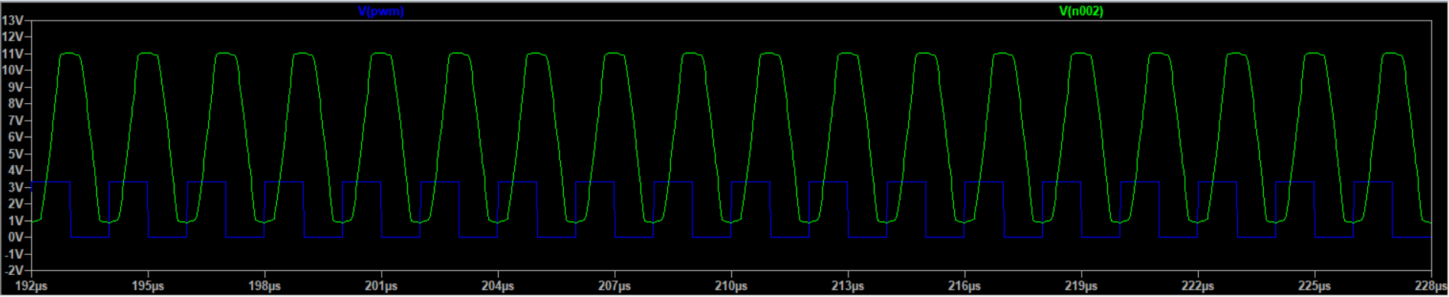Click the -1V vertical axis label
This screenshot has width=1449, height=297.
(14, 254)
